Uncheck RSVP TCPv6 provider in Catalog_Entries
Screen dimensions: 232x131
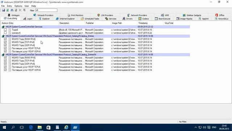[5, 48]
